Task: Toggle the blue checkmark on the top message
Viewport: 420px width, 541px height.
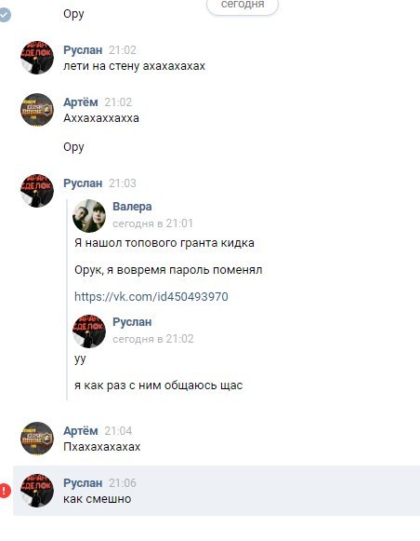Action: 5,15
